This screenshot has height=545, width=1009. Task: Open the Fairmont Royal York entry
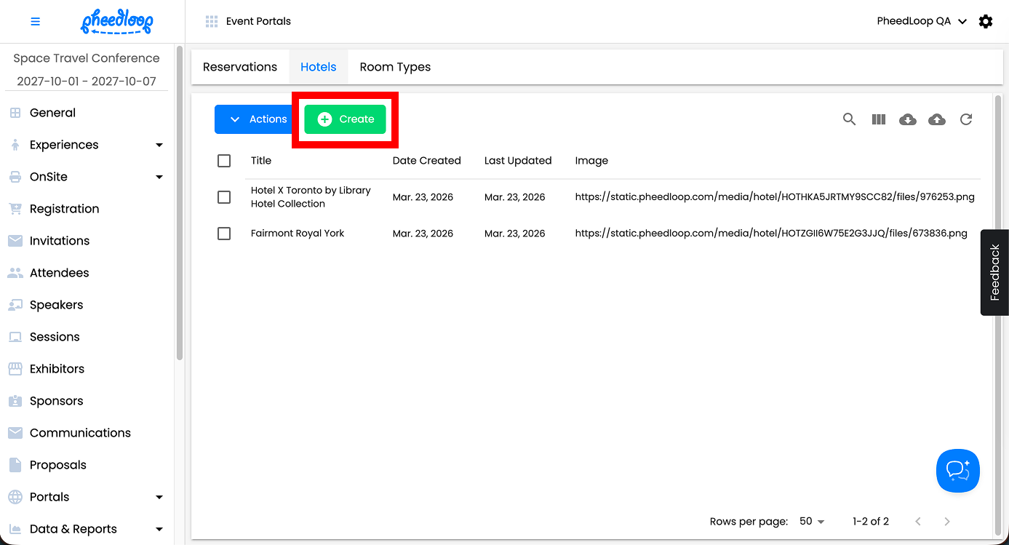(x=298, y=234)
